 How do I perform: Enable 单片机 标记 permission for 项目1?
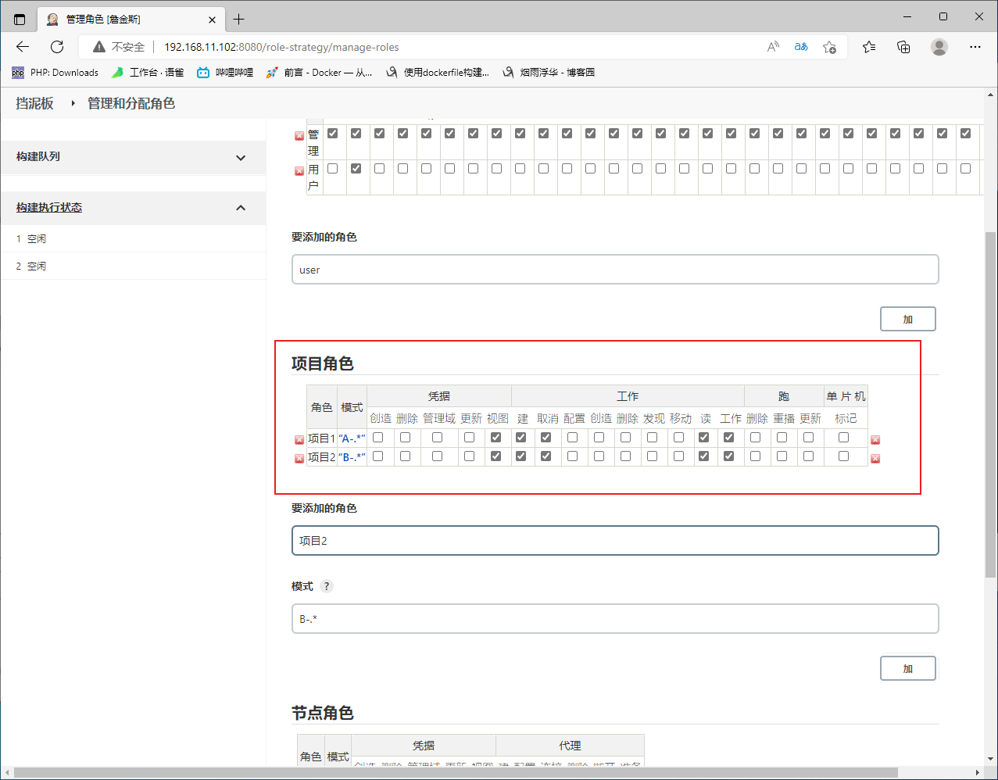click(x=844, y=437)
